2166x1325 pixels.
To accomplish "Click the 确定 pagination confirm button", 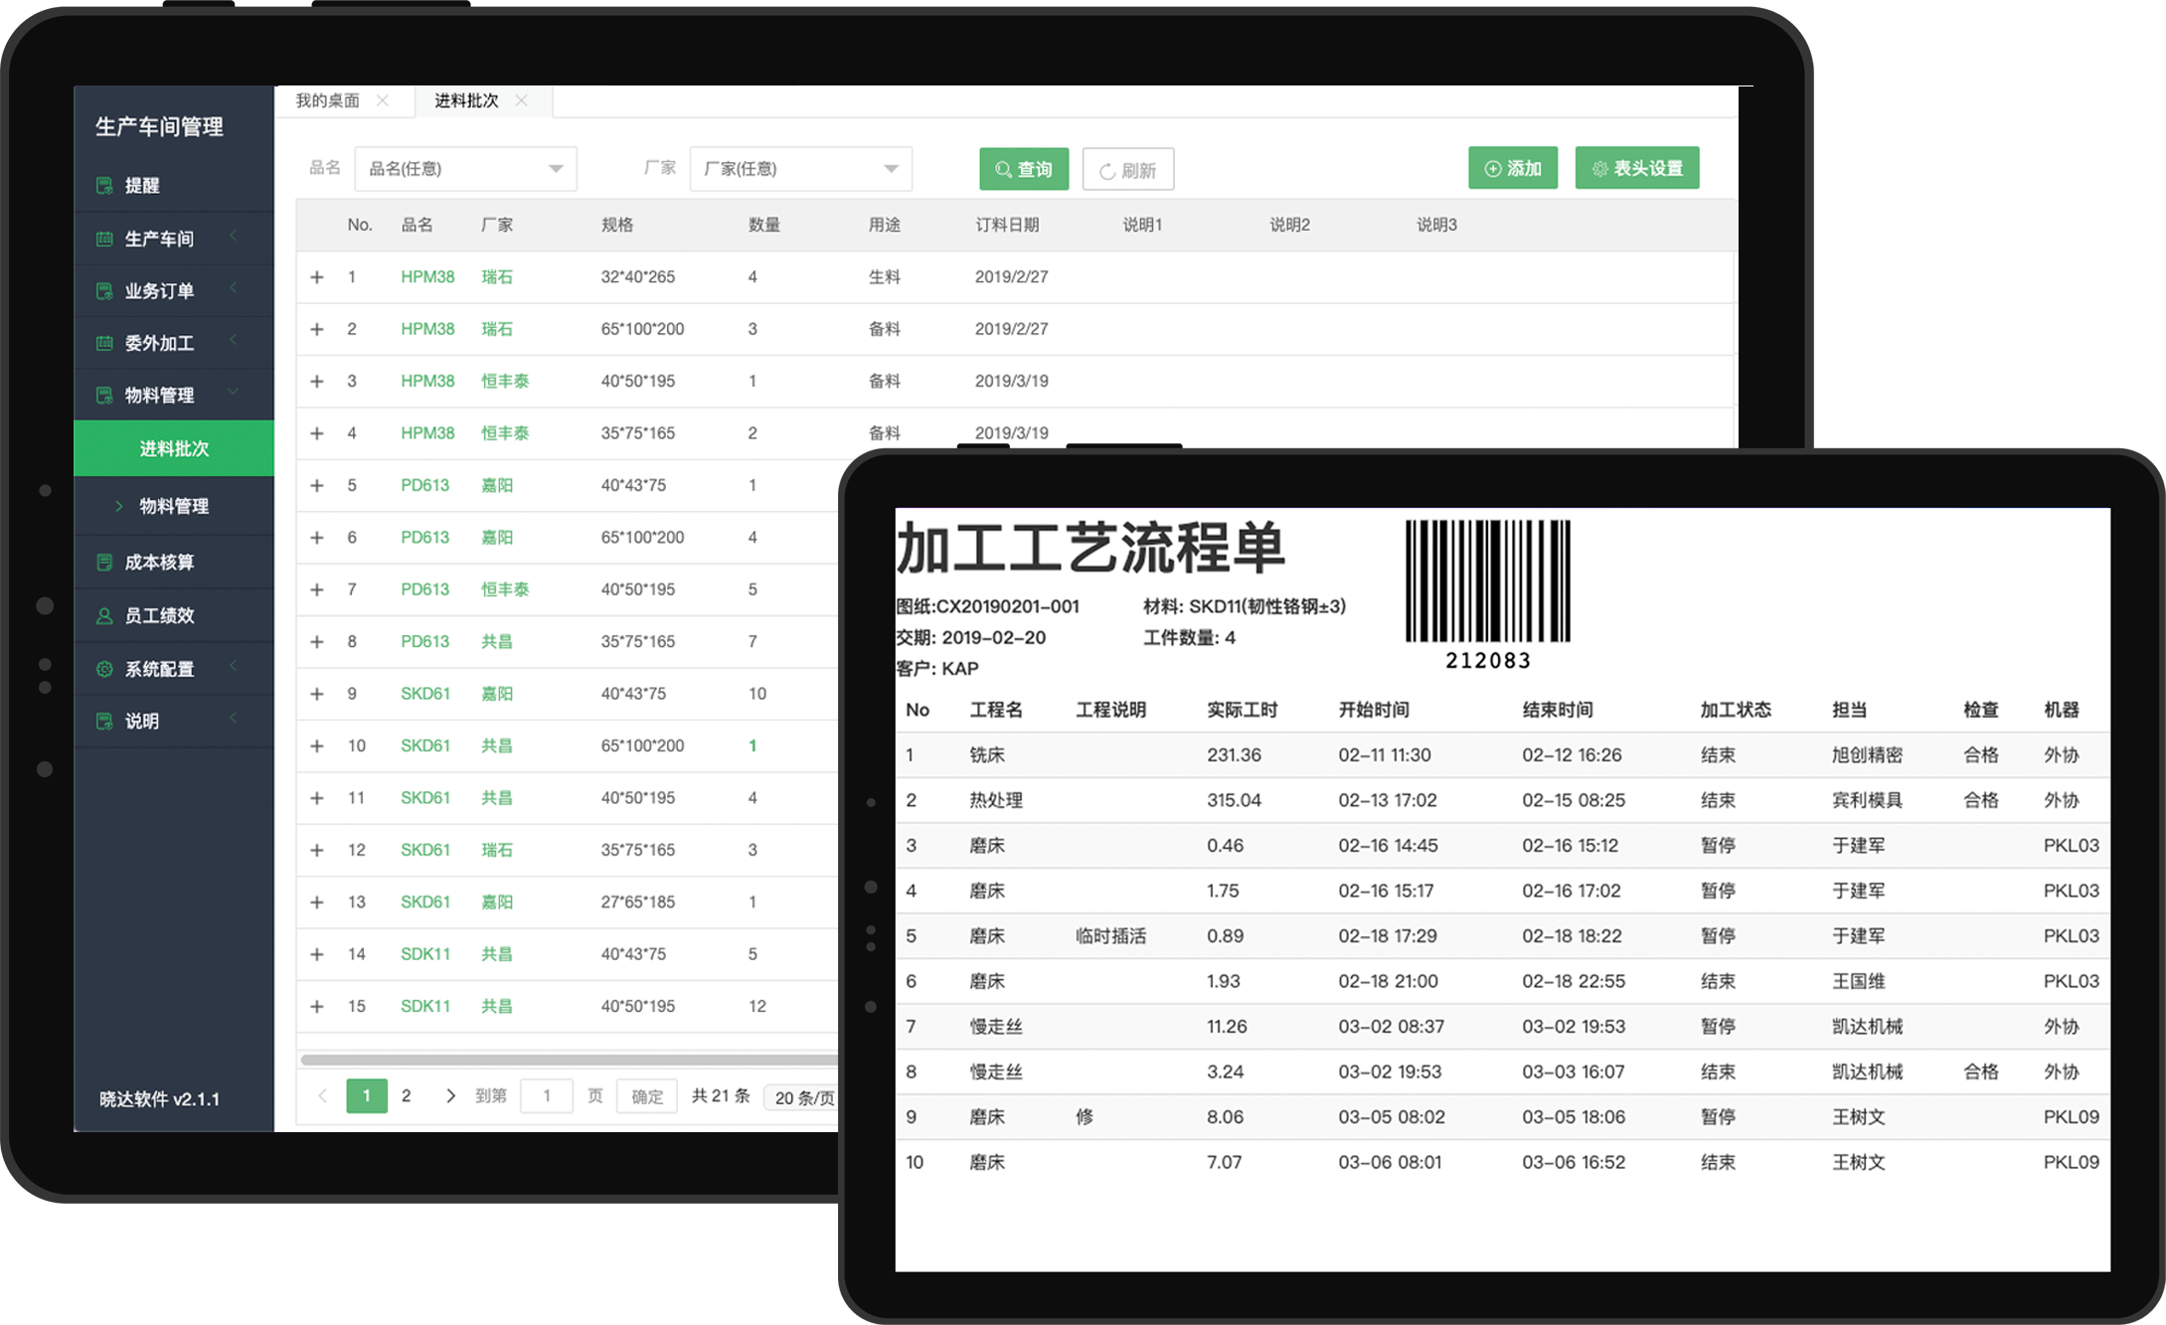I will (x=647, y=1096).
